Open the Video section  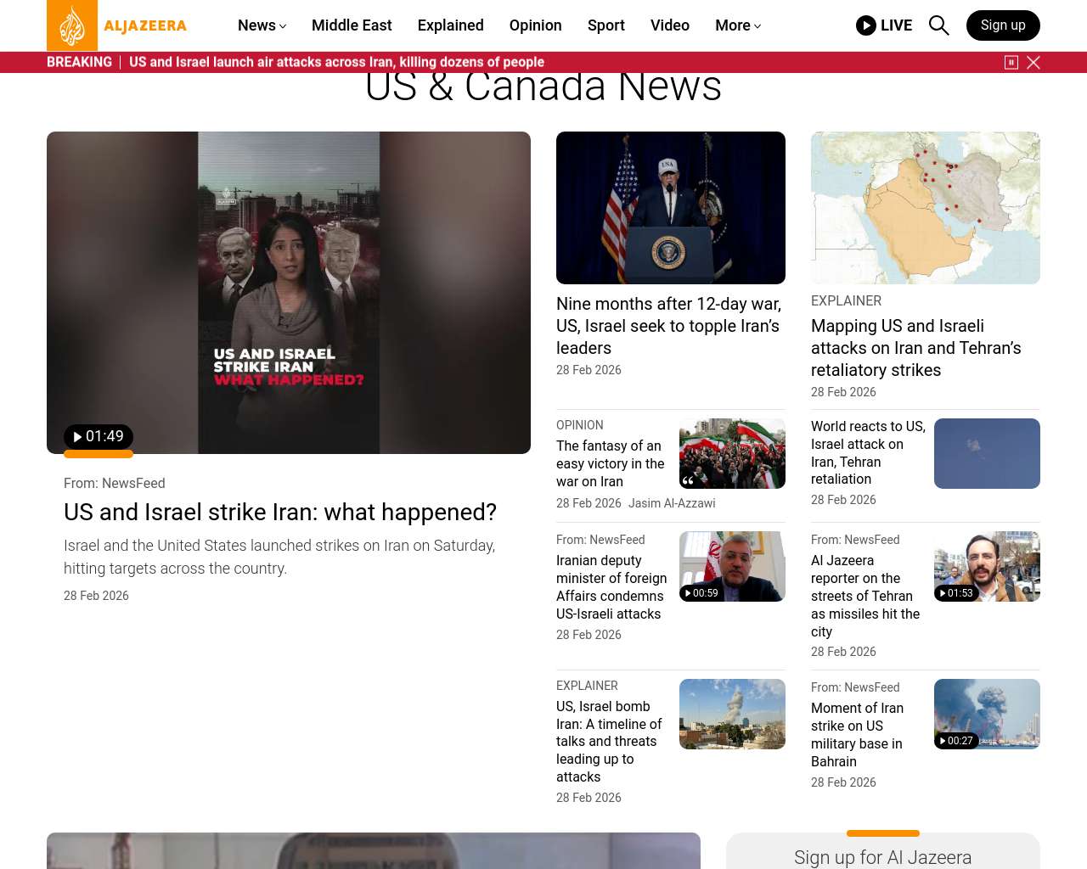point(670,25)
